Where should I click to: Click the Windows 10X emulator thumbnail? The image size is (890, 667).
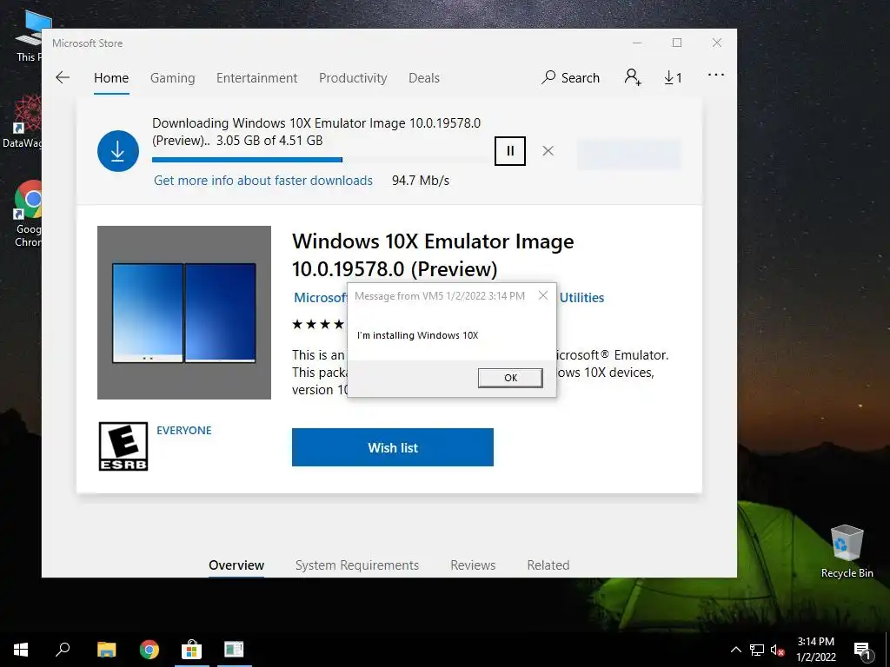point(184,313)
